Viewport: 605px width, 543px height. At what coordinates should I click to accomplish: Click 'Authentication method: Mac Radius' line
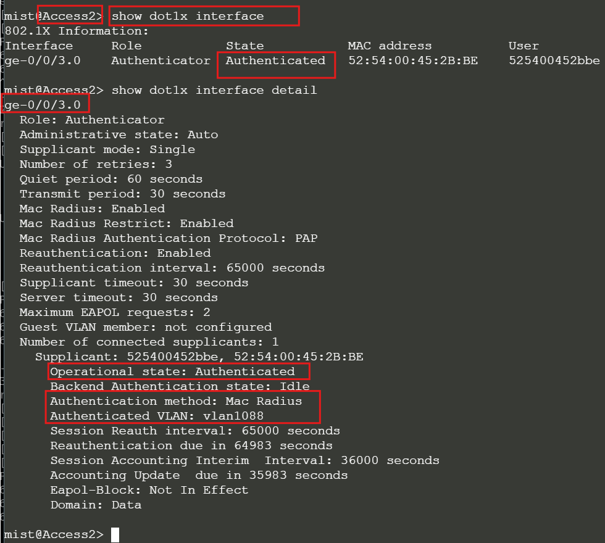[x=176, y=401]
